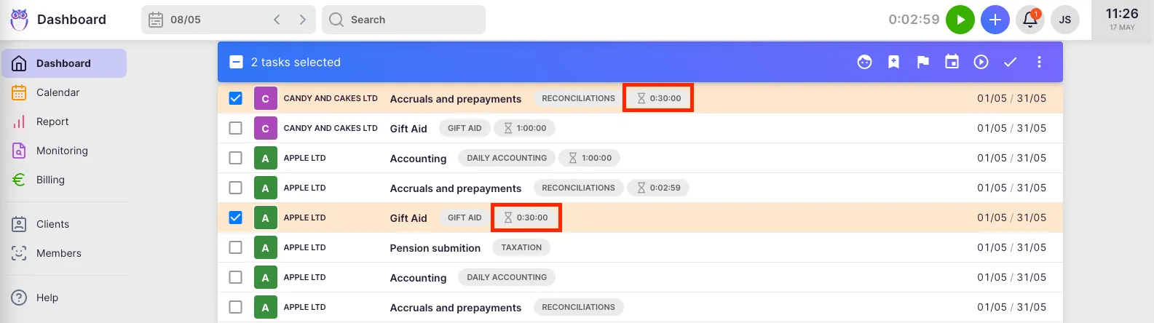This screenshot has height=323, width=1154.
Task: Click the flag icon in selection bar
Action: click(923, 63)
